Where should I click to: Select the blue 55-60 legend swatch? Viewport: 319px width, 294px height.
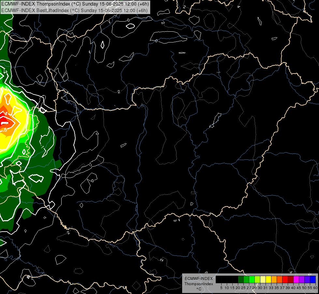(x=313, y=280)
